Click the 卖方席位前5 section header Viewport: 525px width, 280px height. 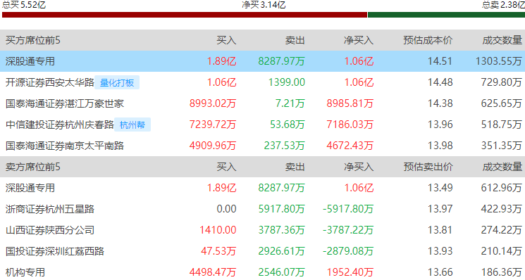point(33,167)
